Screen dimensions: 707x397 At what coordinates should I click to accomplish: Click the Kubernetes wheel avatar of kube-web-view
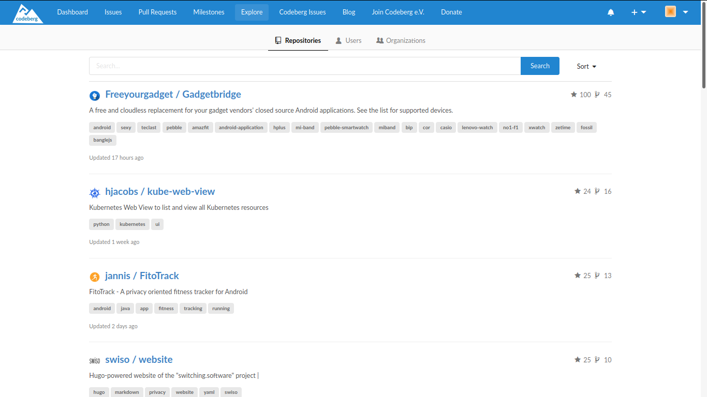(x=95, y=192)
